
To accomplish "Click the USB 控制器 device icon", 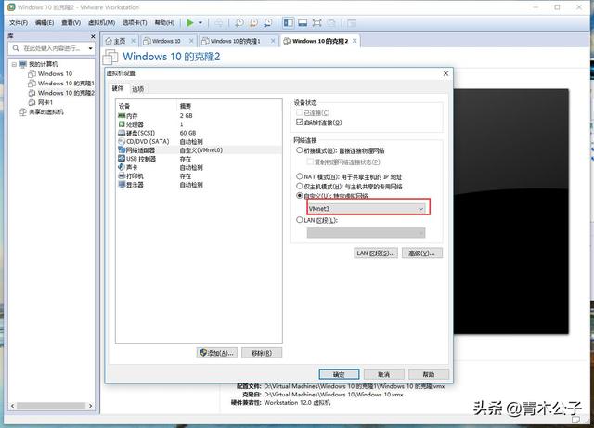I will click(x=122, y=159).
